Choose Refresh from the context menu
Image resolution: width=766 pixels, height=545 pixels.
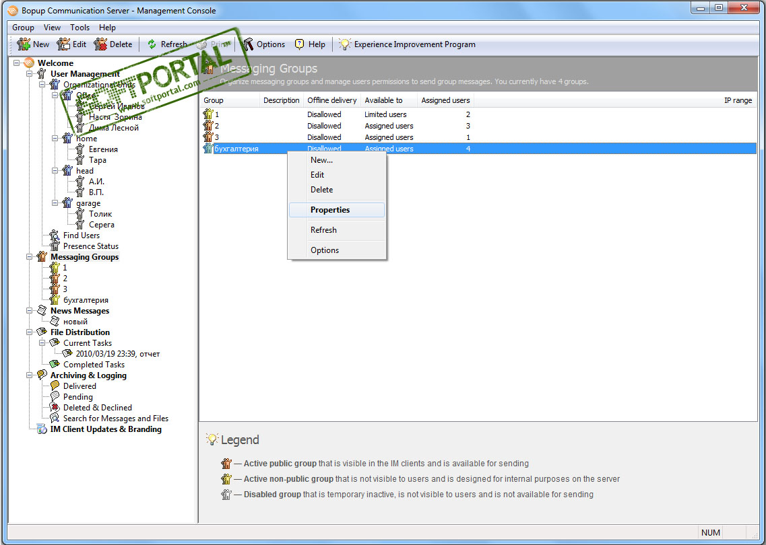pyautogui.click(x=337, y=230)
